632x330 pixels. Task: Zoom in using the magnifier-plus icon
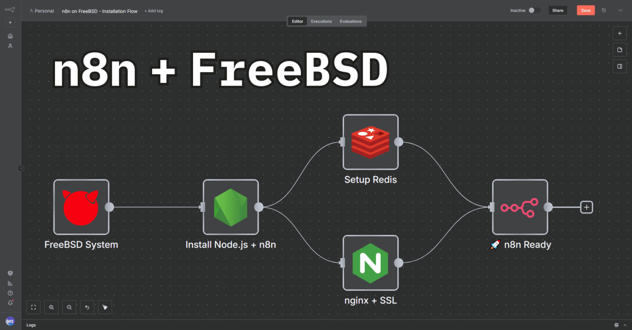pyautogui.click(x=51, y=307)
